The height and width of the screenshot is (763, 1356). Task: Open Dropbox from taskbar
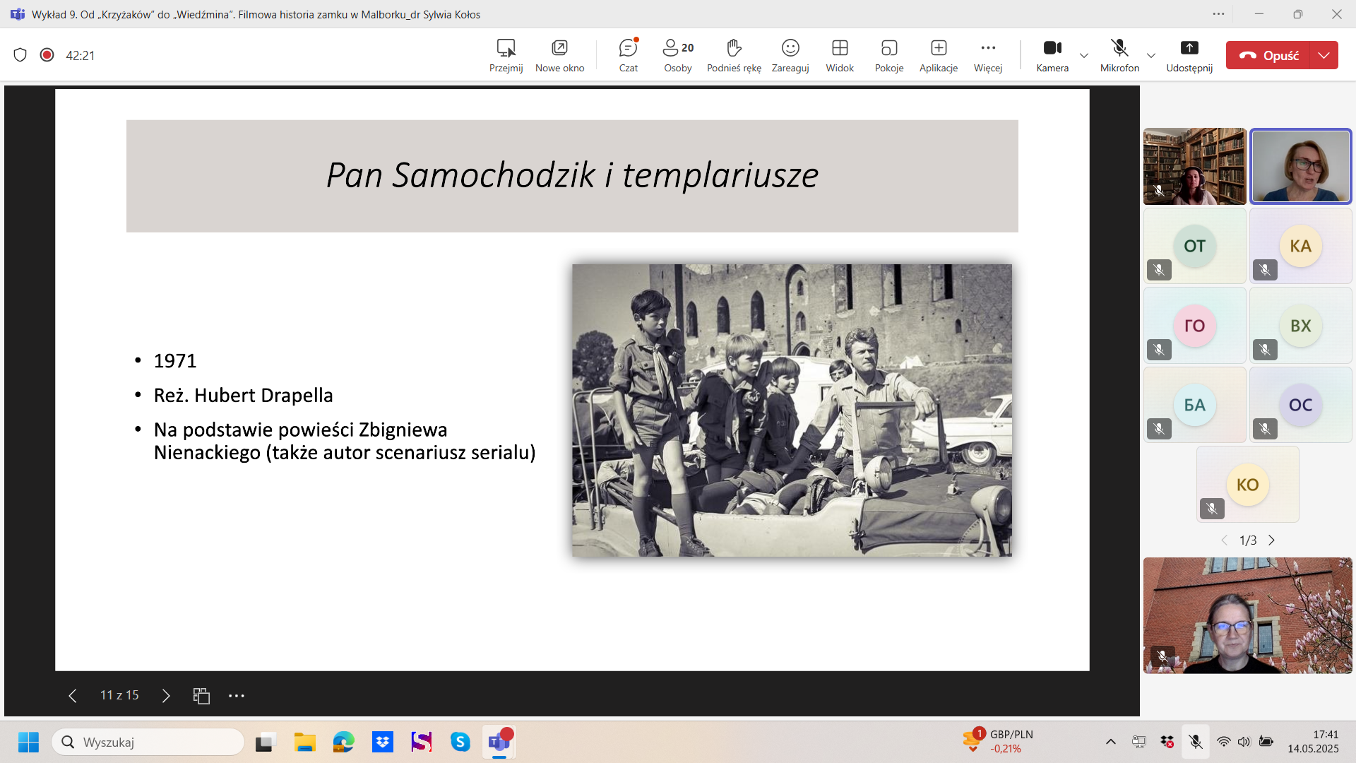pyautogui.click(x=383, y=742)
